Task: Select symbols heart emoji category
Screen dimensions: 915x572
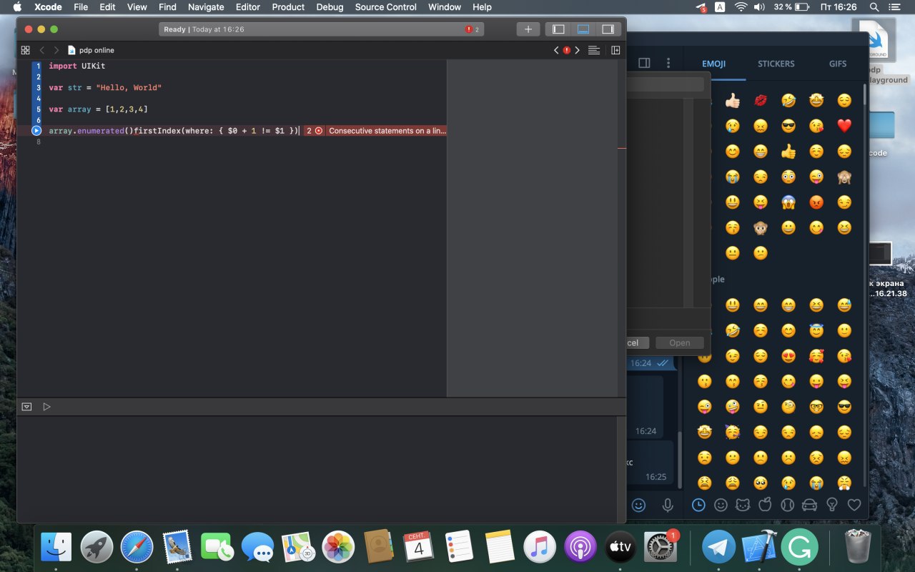Action: pos(854,505)
